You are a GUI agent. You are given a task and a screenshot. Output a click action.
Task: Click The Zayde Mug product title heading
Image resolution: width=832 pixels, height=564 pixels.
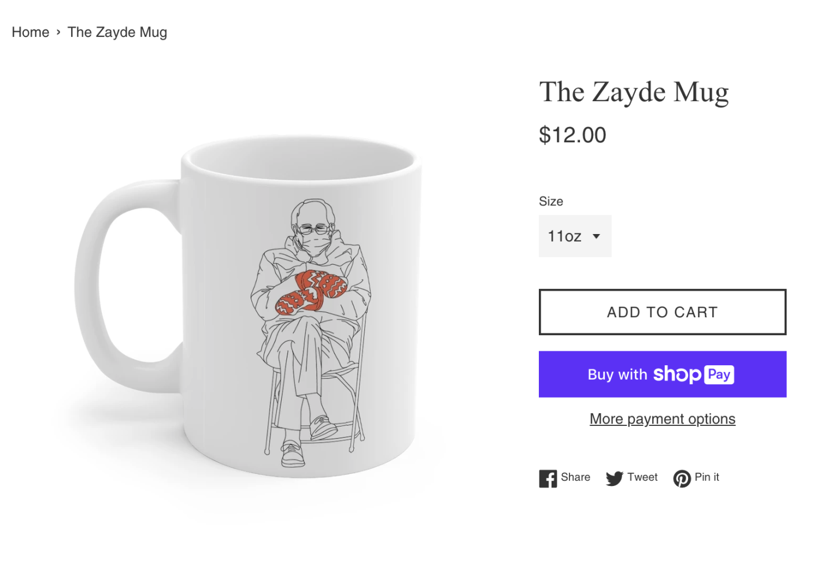coord(634,92)
